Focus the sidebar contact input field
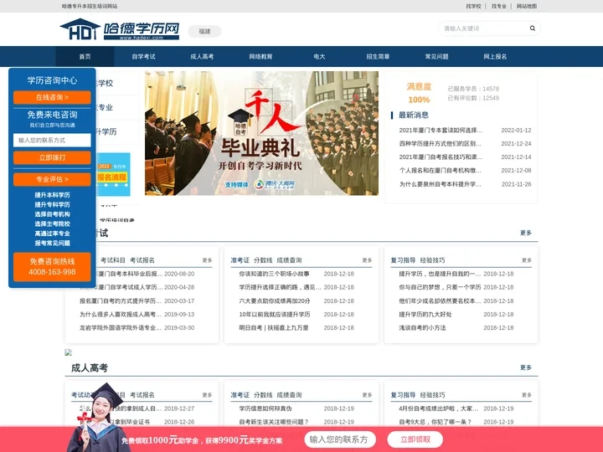This screenshot has height=452, width=603. 52,141
